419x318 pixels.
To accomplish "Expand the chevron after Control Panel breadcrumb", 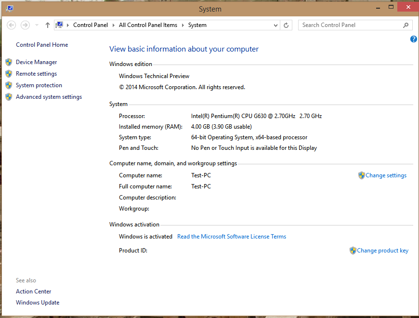I will [114, 25].
